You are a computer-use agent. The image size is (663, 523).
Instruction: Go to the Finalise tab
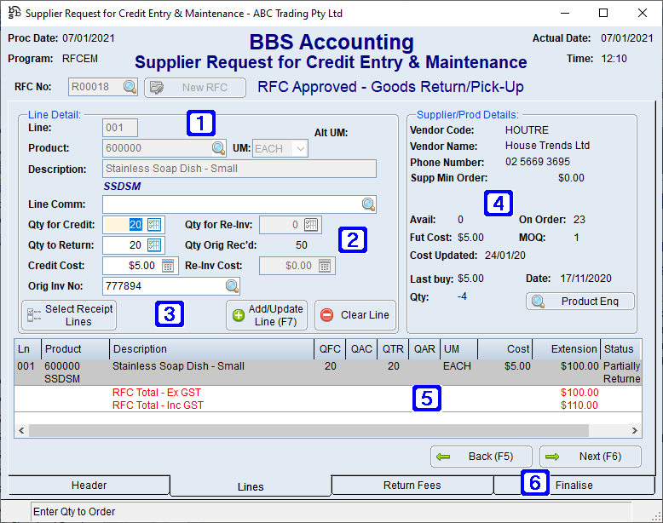coord(574,485)
